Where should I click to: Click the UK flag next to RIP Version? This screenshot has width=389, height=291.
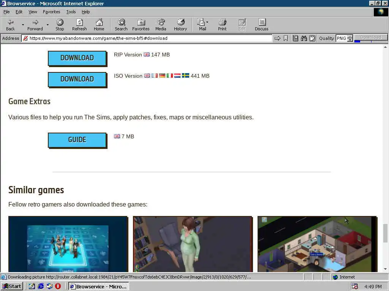pos(147,55)
